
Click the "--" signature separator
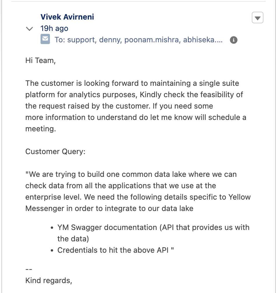[x=29, y=269]
